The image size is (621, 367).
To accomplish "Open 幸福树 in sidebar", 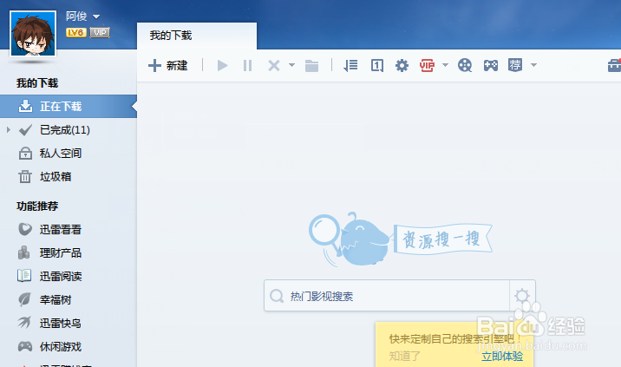I will [x=56, y=299].
